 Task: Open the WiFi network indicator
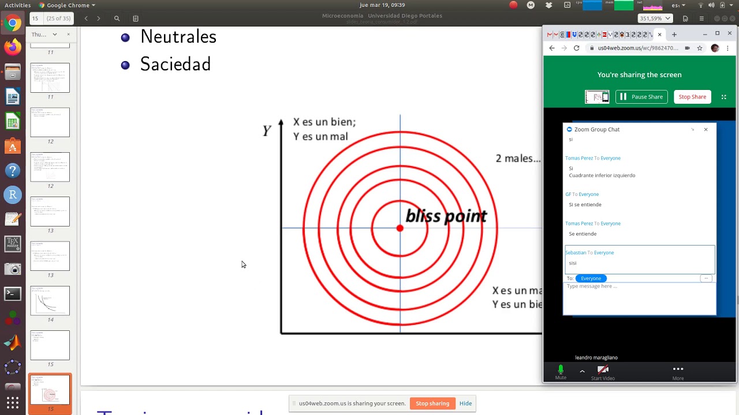pos(701,5)
